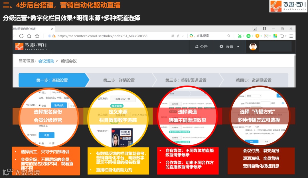Expand the address bar dropdown chevron
The image size is (308, 178).
coord(183,36)
